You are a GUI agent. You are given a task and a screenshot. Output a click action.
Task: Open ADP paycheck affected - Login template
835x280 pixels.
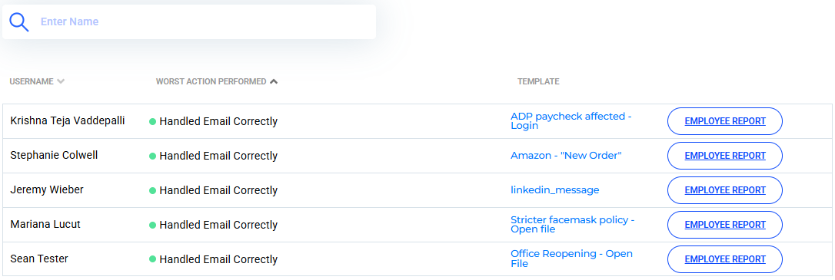pos(571,121)
